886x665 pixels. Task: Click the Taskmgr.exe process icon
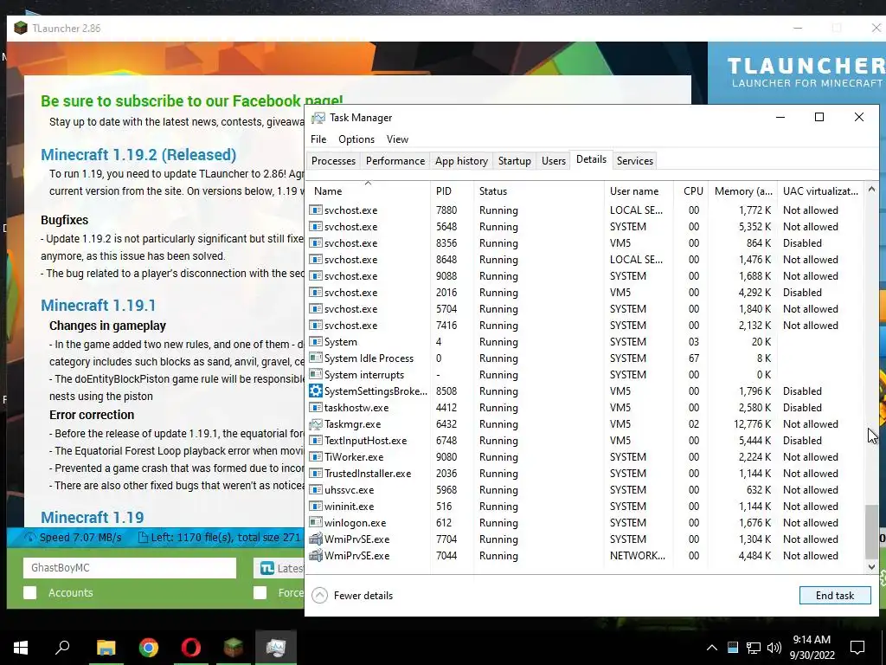click(315, 424)
